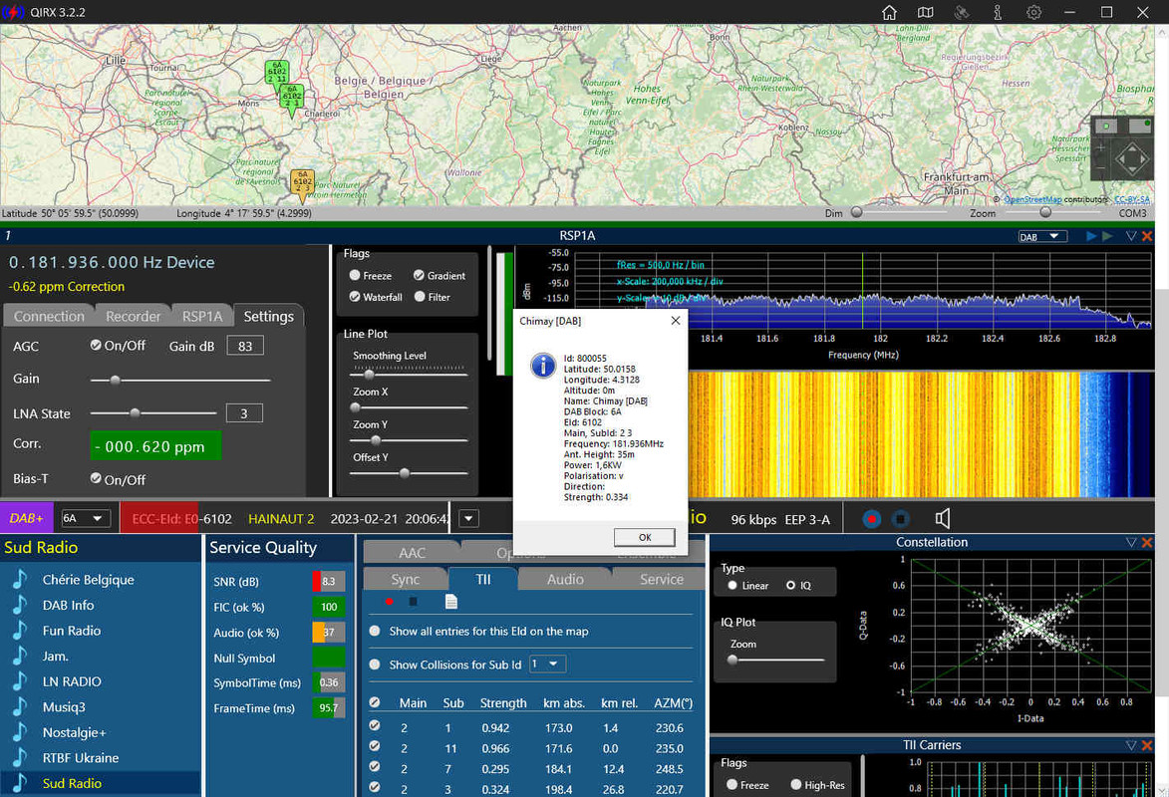Open settings gear in title bar
Viewport: 1169px width, 797px height.
[x=1034, y=13]
